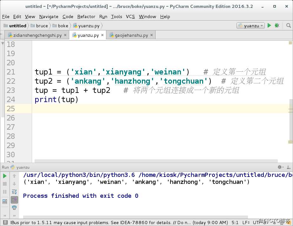Click untitled project in breadcrumb bar
This screenshot has height=226, width=293.
[x=15, y=26]
